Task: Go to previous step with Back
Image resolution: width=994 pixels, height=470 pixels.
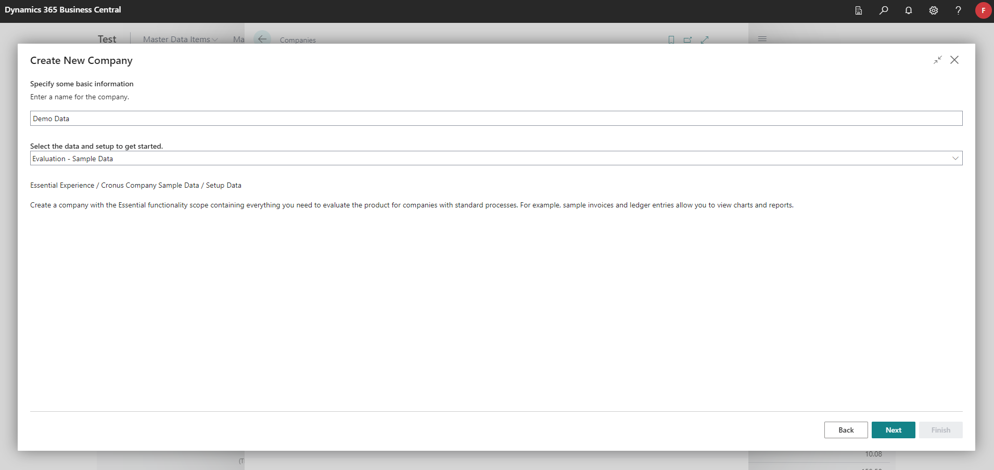Action: click(x=846, y=430)
